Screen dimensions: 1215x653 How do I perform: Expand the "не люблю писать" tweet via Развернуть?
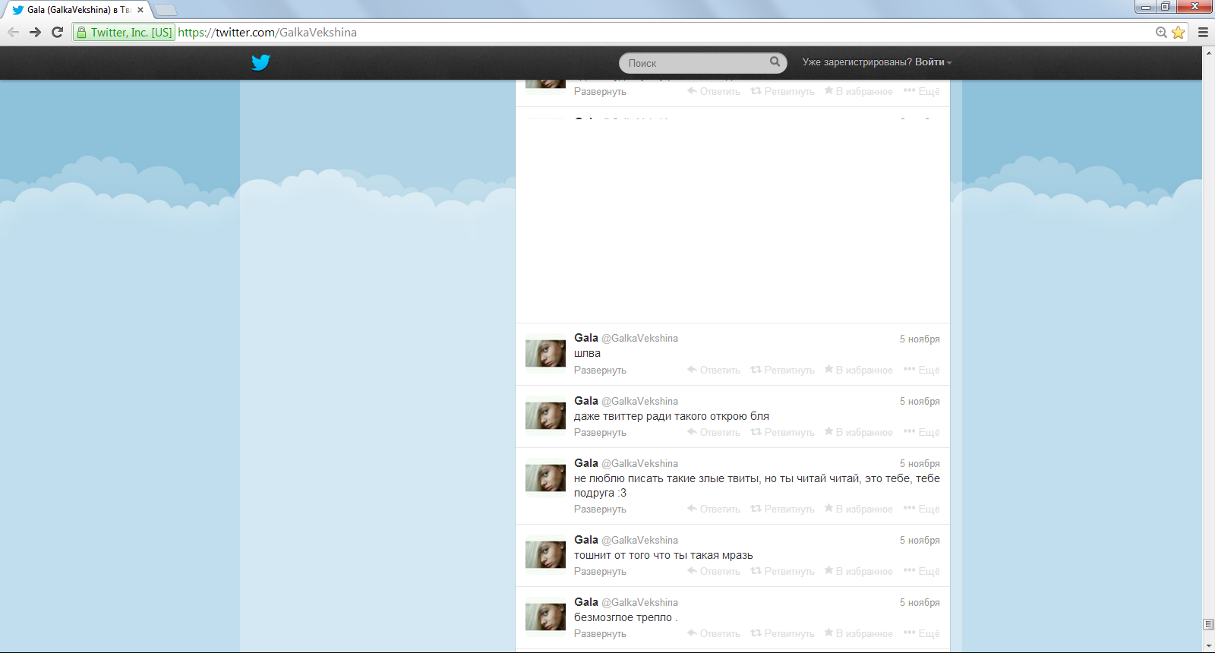(x=600, y=509)
